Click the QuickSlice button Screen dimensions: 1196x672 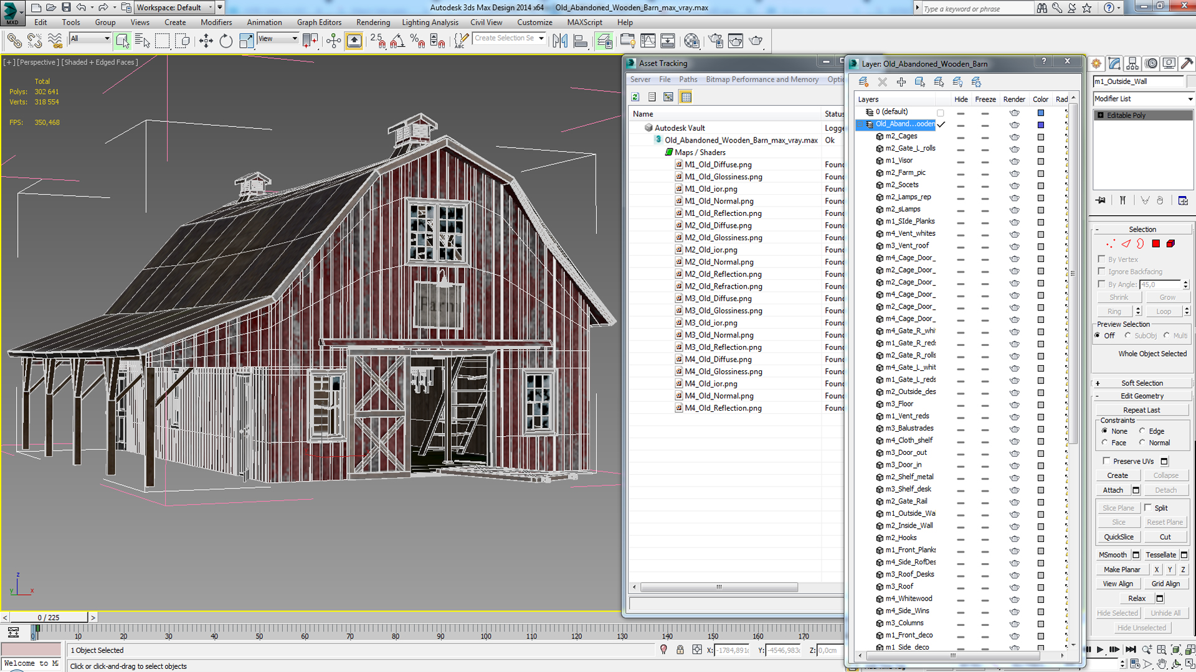click(1118, 537)
